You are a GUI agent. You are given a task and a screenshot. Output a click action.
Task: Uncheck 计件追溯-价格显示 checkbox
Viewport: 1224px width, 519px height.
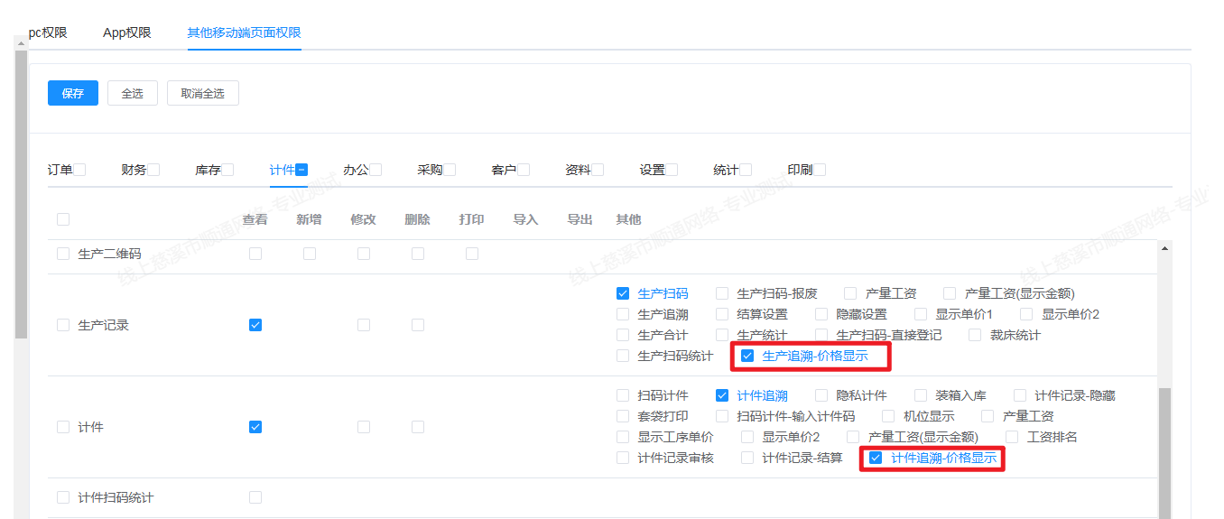point(876,458)
